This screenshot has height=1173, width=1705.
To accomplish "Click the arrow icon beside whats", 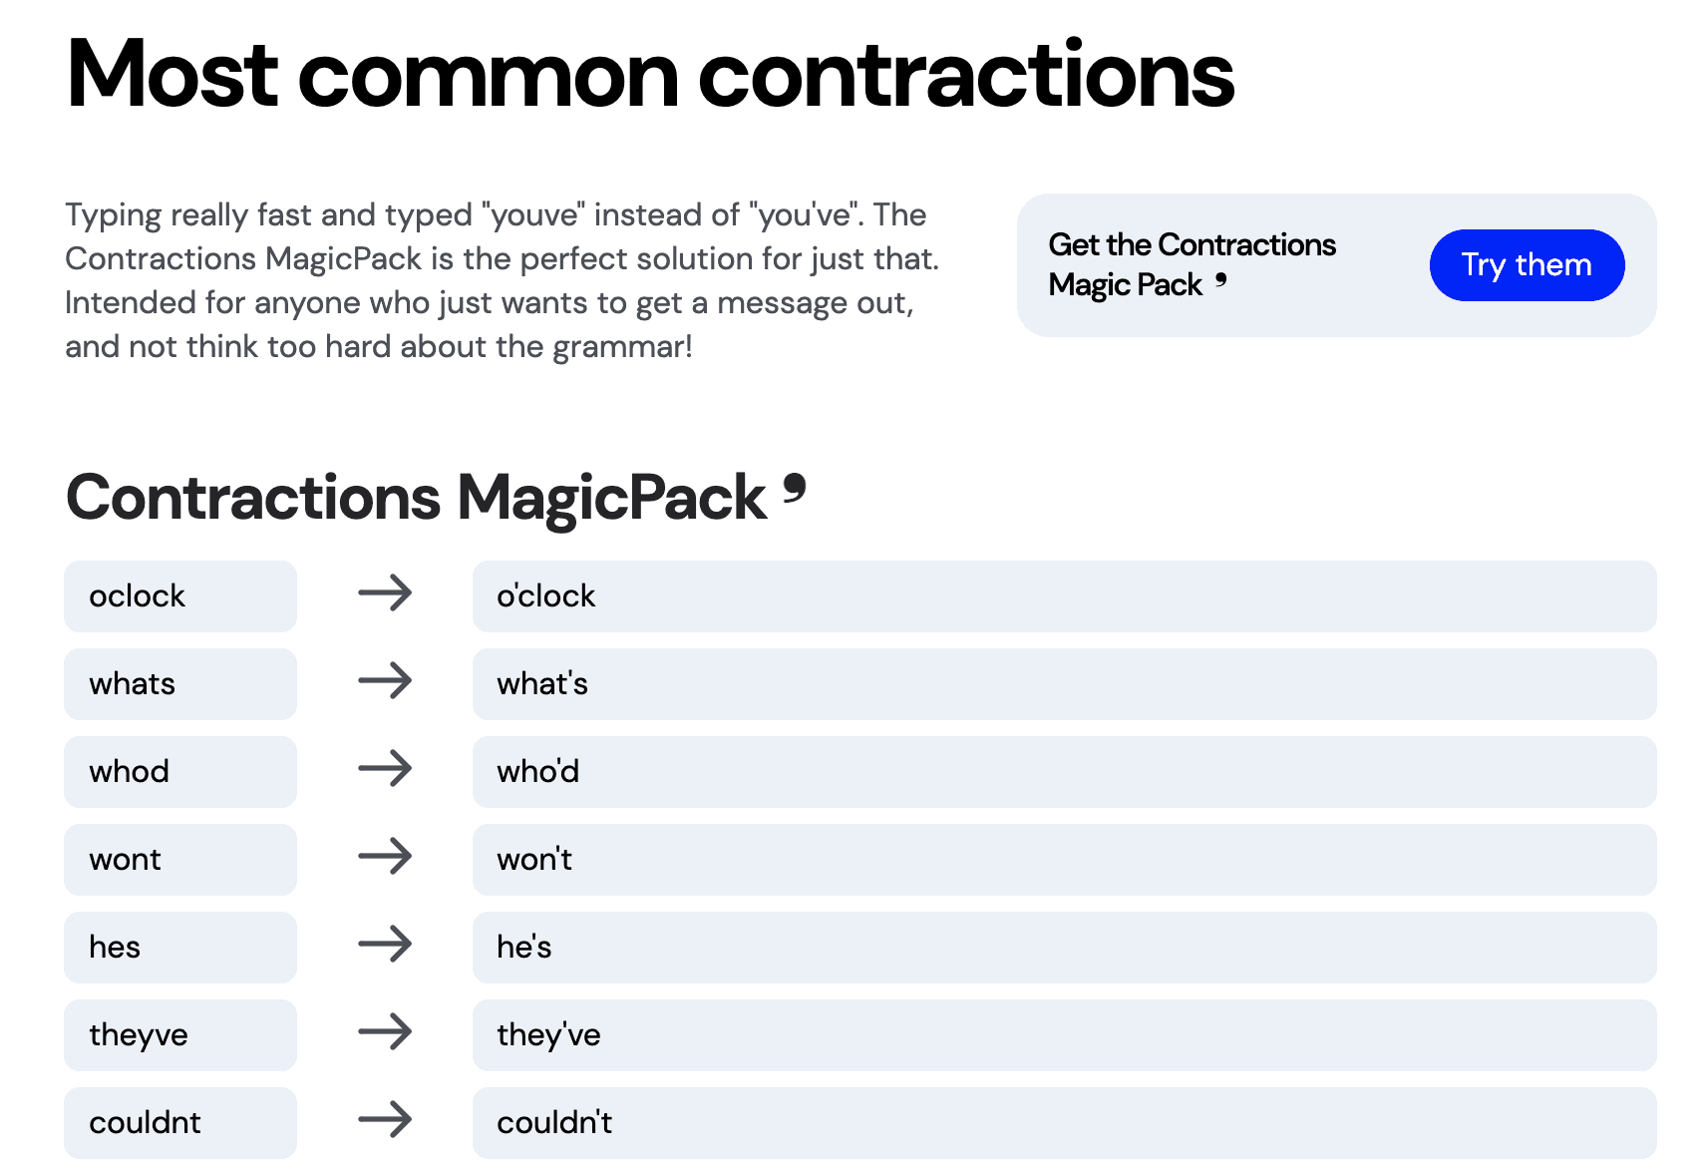I will (x=385, y=681).
